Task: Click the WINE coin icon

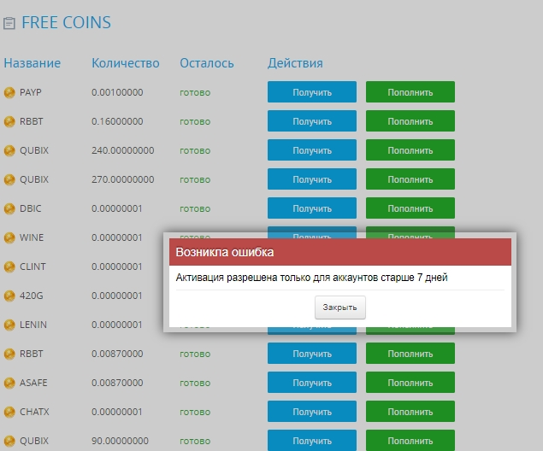Action: click(9, 237)
